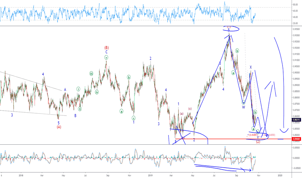Select the purple (a) wave label

click(x=182, y=114)
